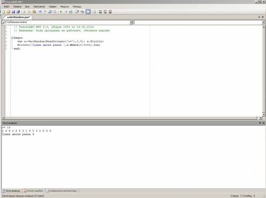This screenshot has height=198, width=266.
Task: Save the current file with floppy icon
Action: pos(13,12)
